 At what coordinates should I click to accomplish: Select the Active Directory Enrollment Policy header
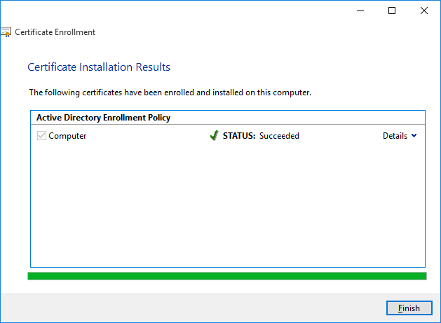[104, 118]
